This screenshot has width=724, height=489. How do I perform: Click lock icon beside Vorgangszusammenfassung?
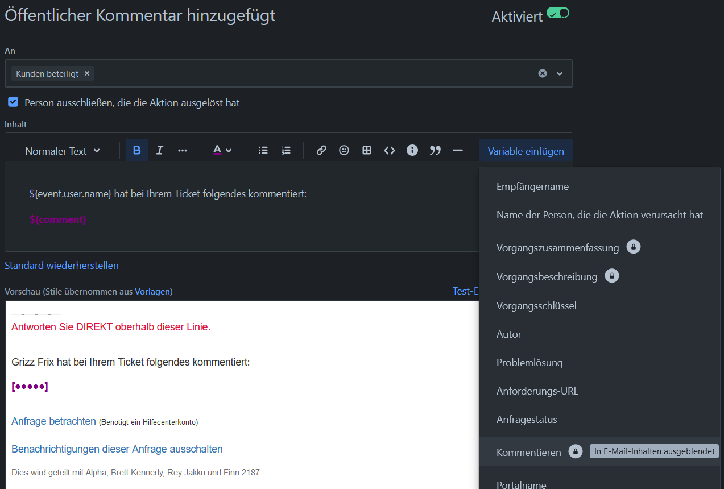pos(634,247)
